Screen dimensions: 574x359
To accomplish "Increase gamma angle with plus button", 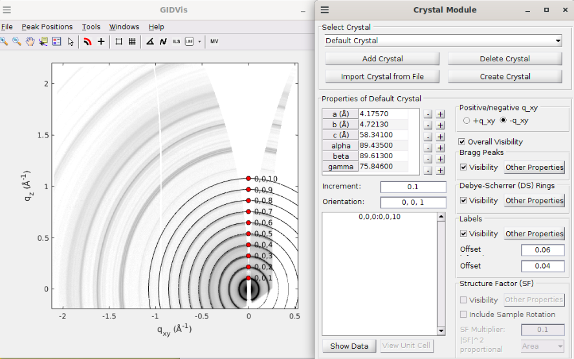I will coord(441,170).
